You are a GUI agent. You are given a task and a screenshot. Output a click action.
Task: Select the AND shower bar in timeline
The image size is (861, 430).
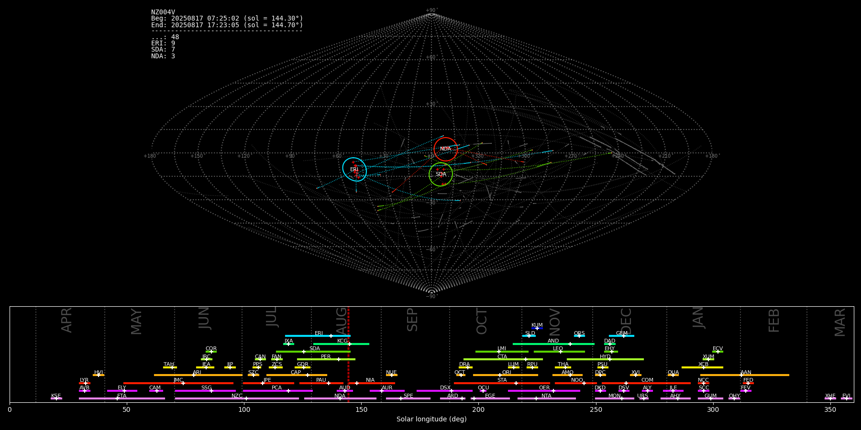(x=553, y=344)
